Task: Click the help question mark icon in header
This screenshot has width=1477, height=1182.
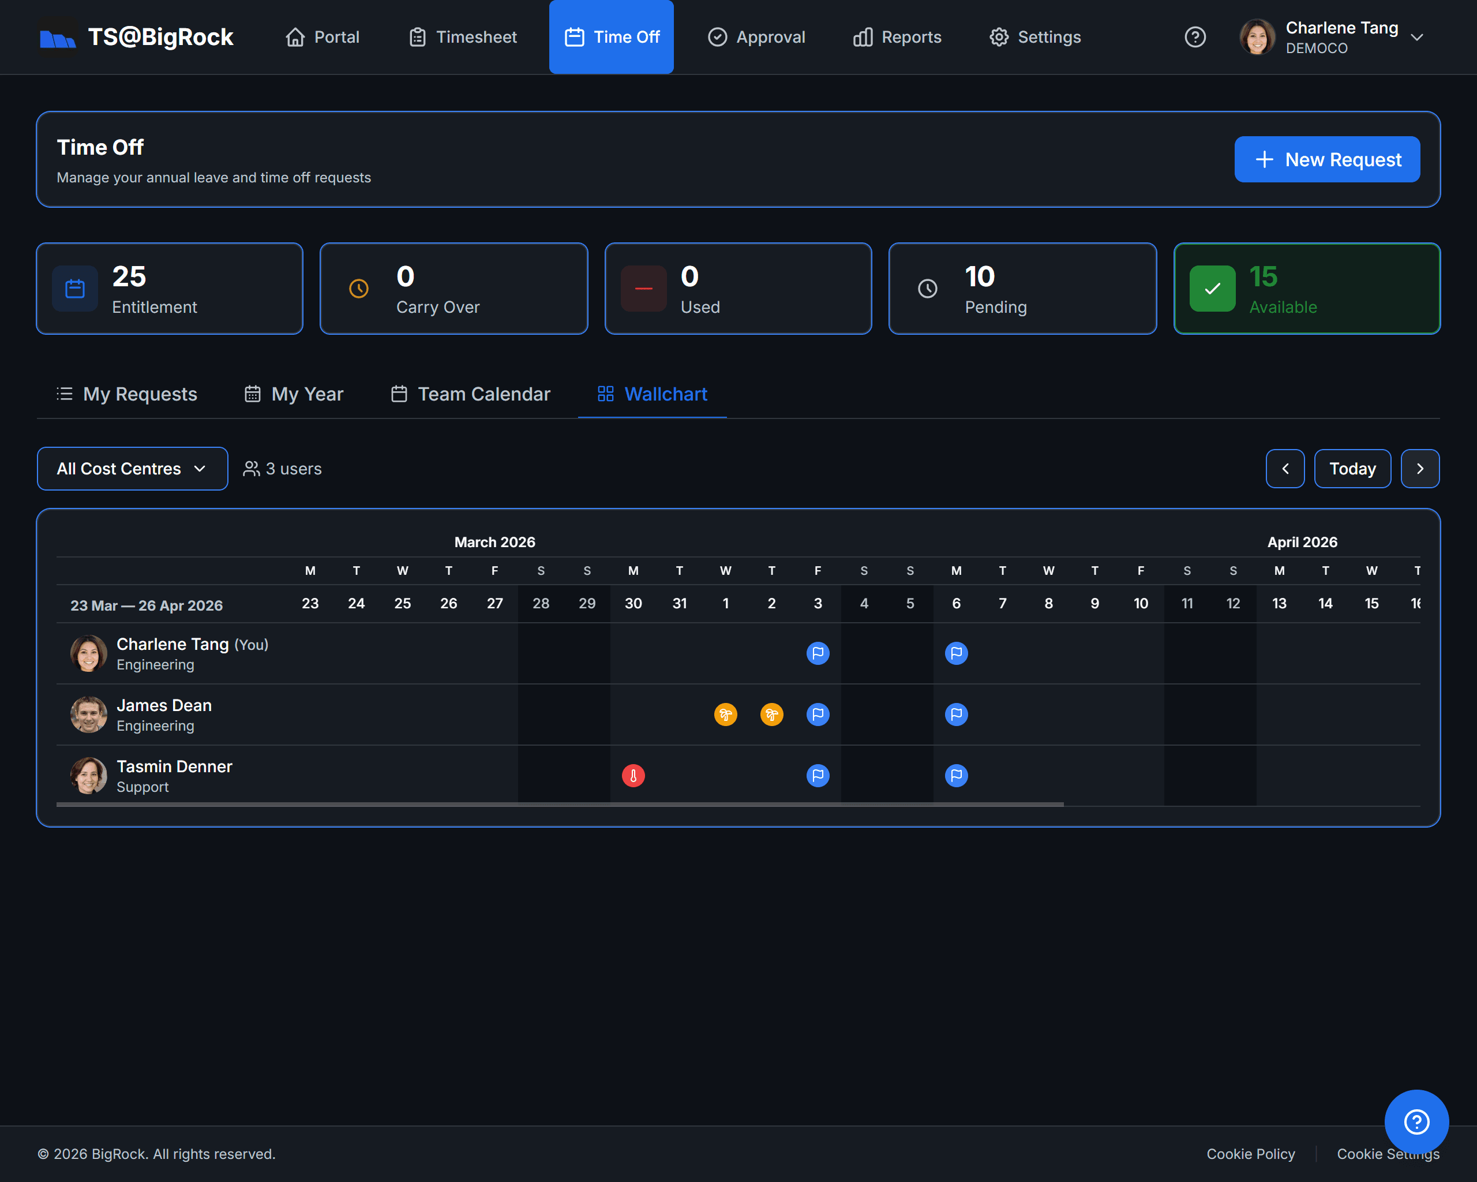Action: (x=1195, y=37)
